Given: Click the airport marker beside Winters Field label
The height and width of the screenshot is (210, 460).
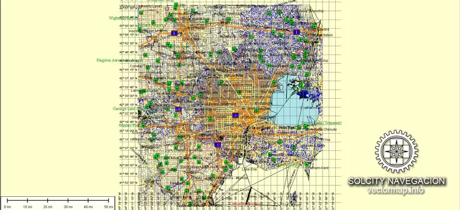Looking at the screenshot, I should (x=143, y=126).
